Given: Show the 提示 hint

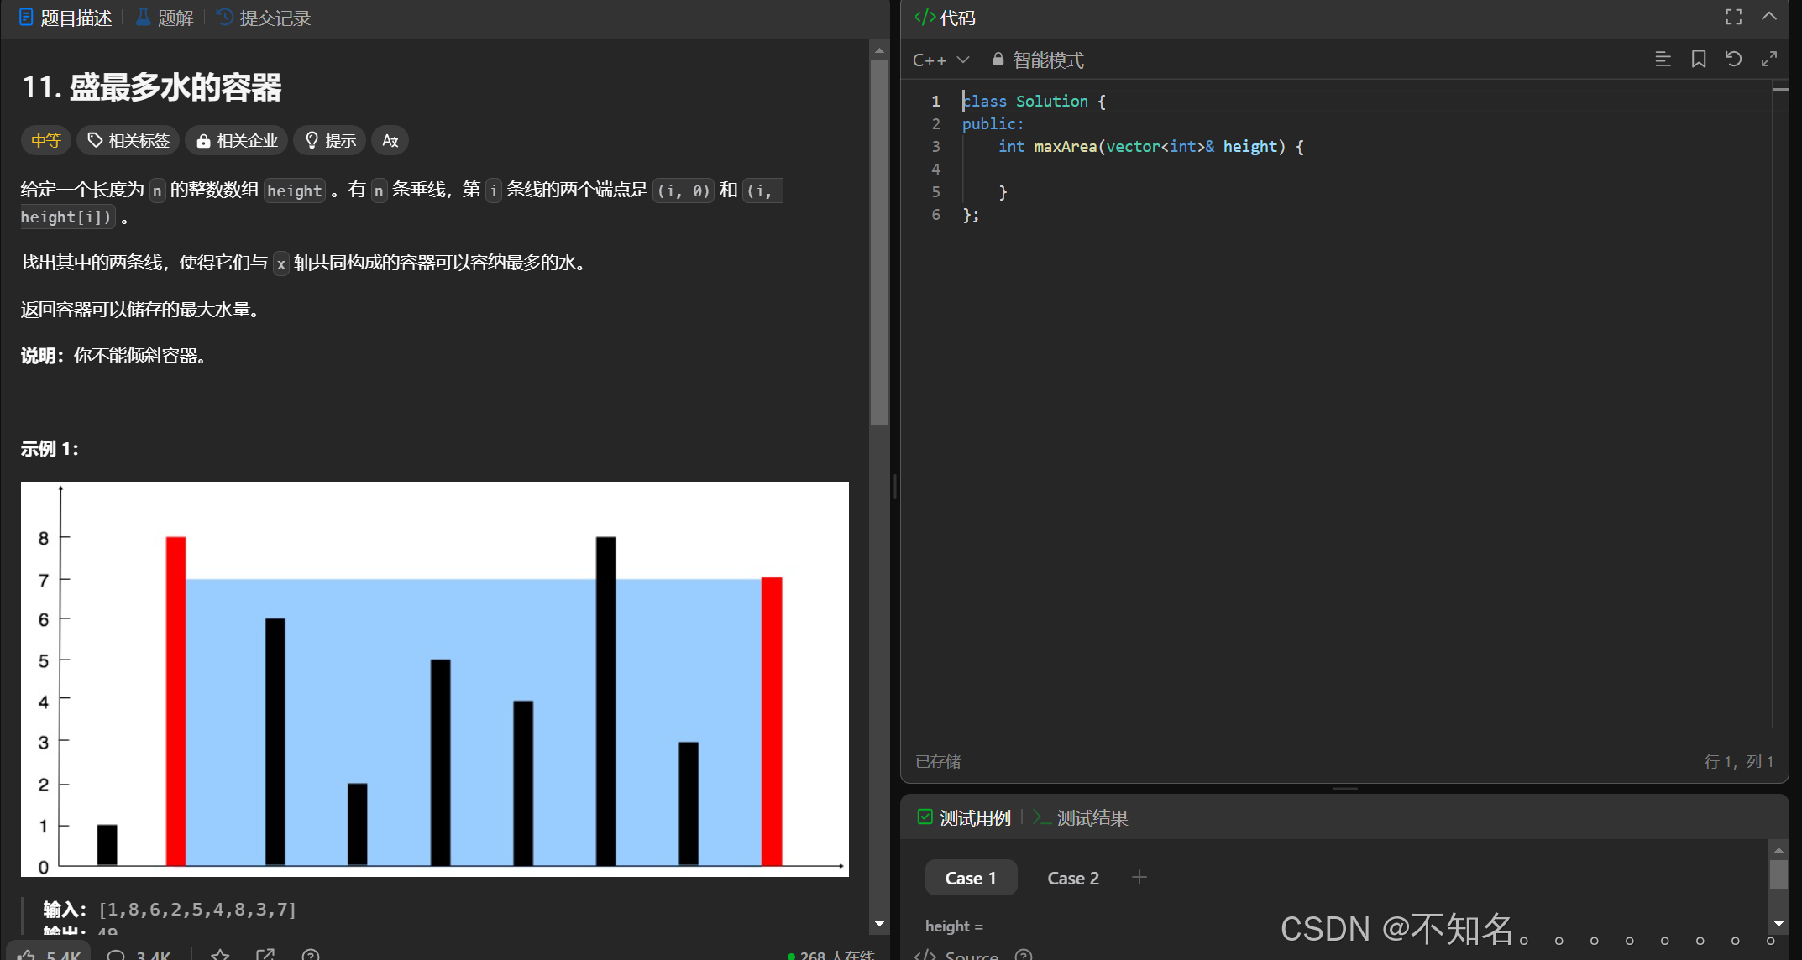Looking at the screenshot, I should 330,140.
